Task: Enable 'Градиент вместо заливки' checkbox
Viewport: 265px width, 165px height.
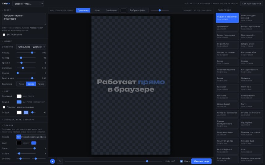Action: click(4, 107)
